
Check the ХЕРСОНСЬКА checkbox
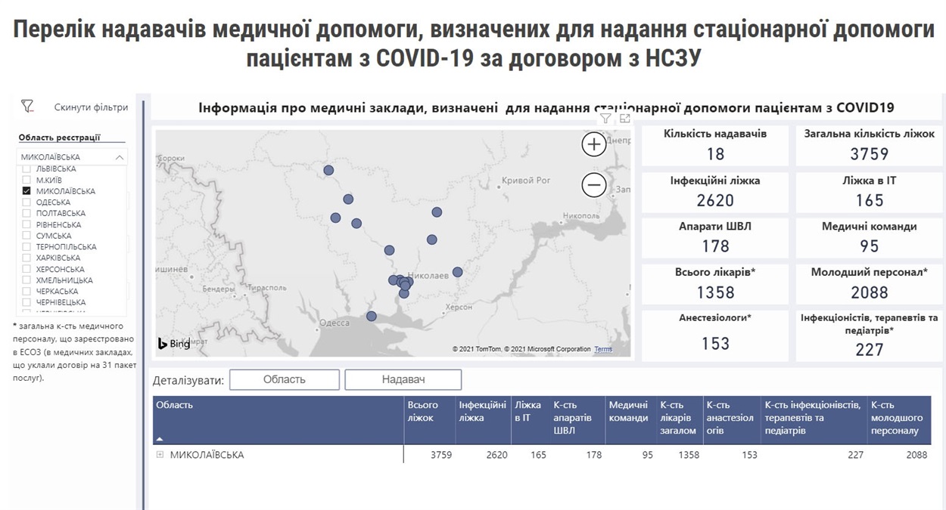(x=26, y=269)
